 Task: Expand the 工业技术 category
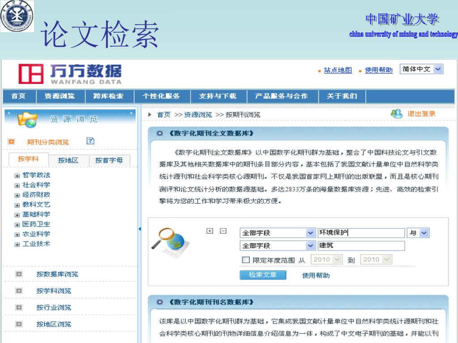17,244
